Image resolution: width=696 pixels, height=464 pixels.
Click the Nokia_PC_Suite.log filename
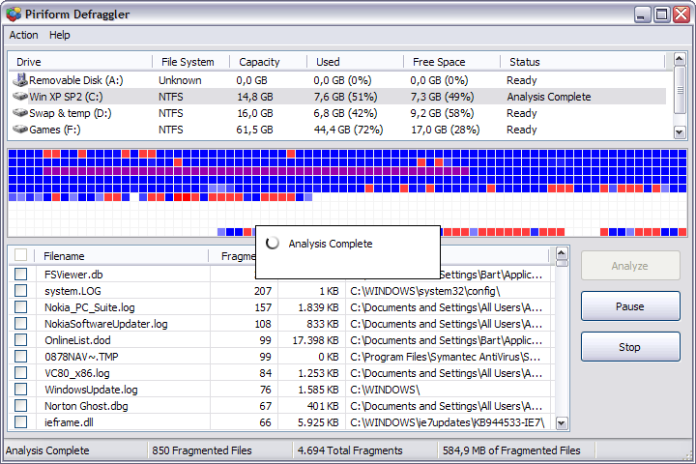(x=90, y=307)
